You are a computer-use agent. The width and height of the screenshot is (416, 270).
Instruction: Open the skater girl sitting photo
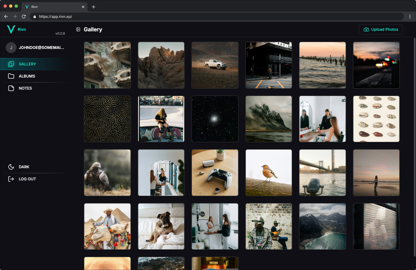(x=161, y=119)
